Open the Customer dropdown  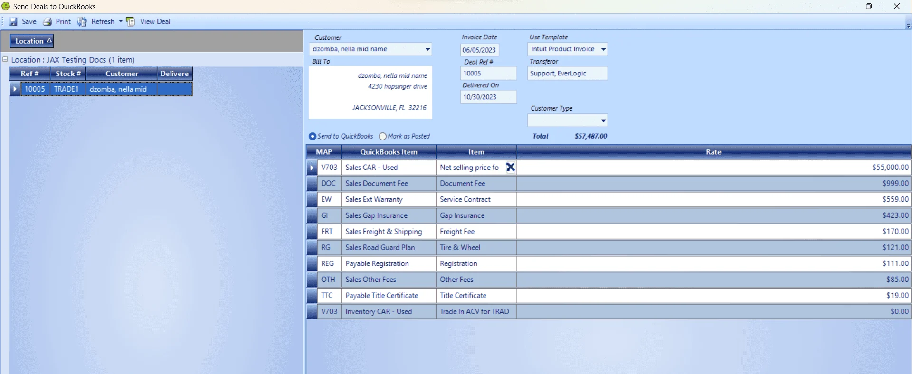pyautogui.click(x=427, y=49)
